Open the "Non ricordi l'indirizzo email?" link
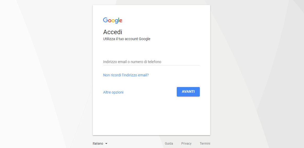The height and width of the screenshot is (148, 304). pyautogui.click(x=126, y=75)
